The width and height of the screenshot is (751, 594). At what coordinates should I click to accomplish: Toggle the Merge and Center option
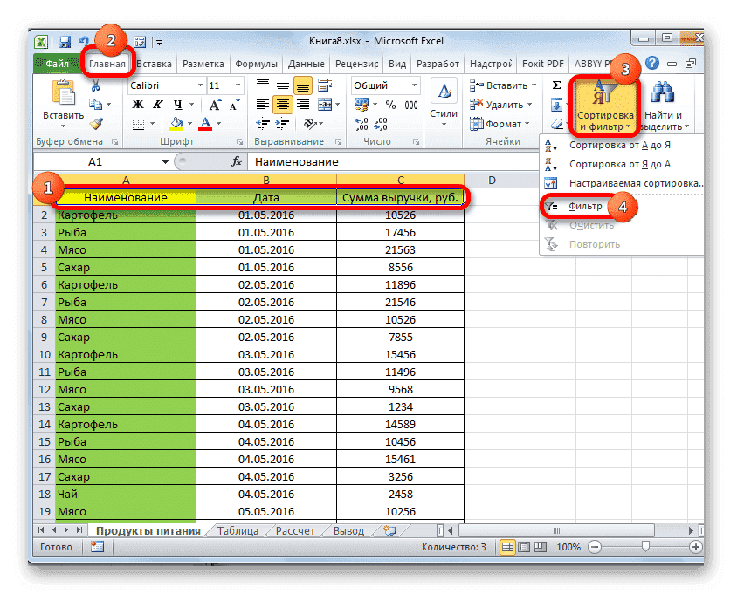pos(323,102)
